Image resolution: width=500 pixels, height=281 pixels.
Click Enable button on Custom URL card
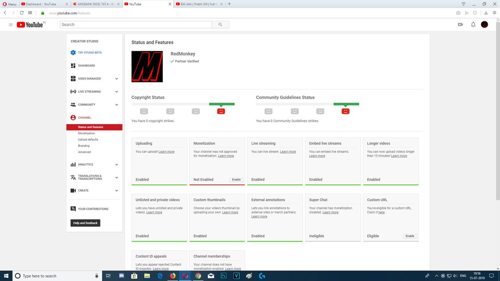(410, 236)
